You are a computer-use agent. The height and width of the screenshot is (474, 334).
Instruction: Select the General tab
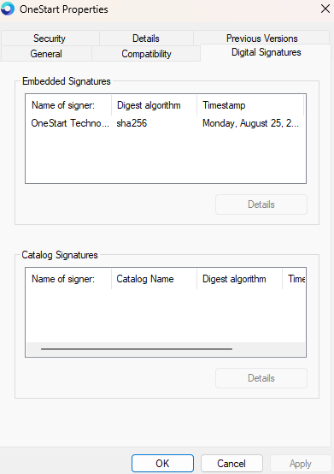point(46,54)
